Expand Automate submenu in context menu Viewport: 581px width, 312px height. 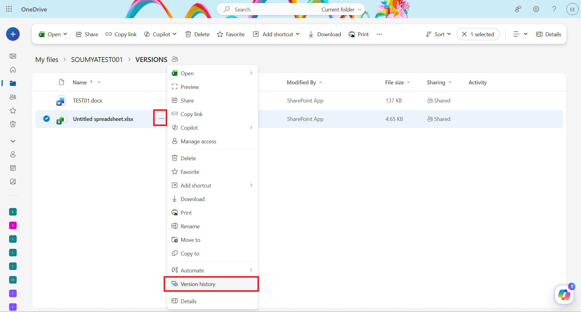pos(212,270)
